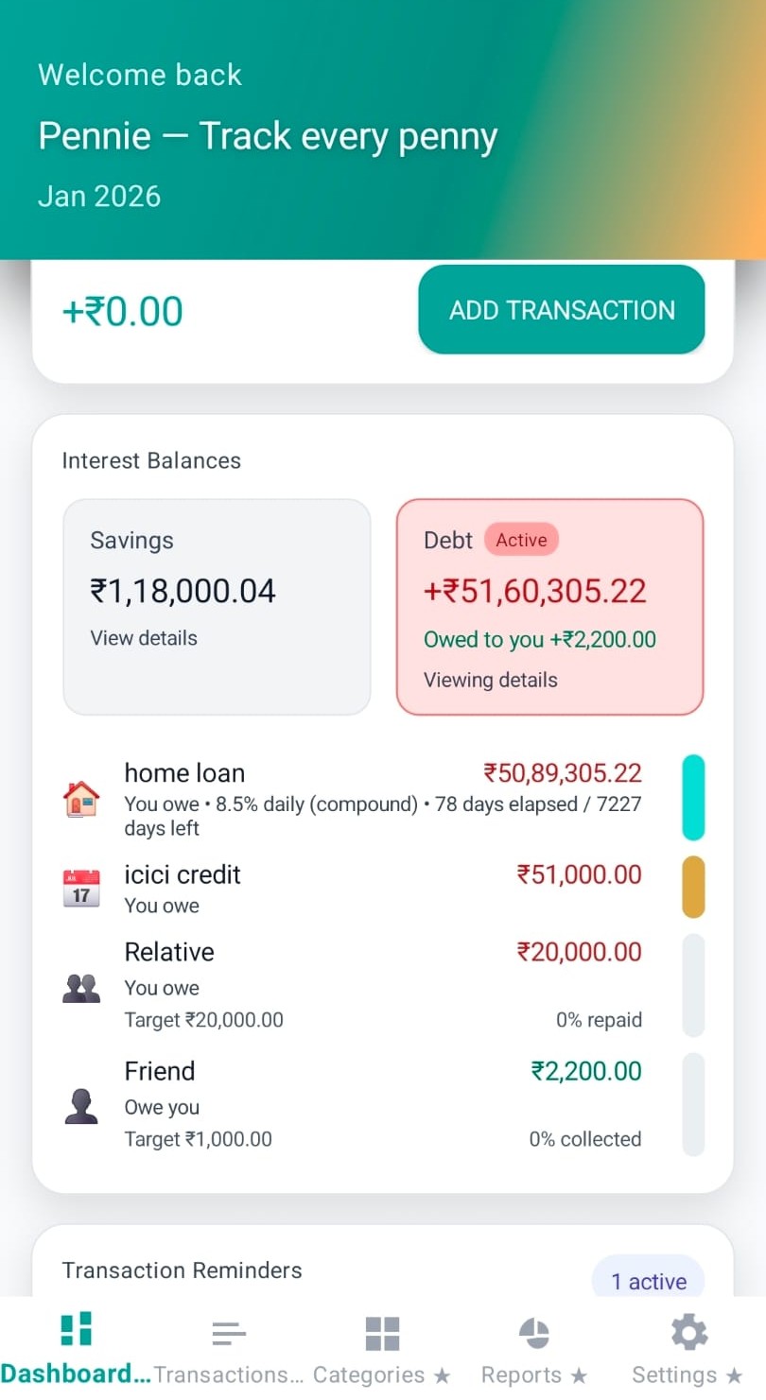Open the Settings gear icon

pos(688,1329)
